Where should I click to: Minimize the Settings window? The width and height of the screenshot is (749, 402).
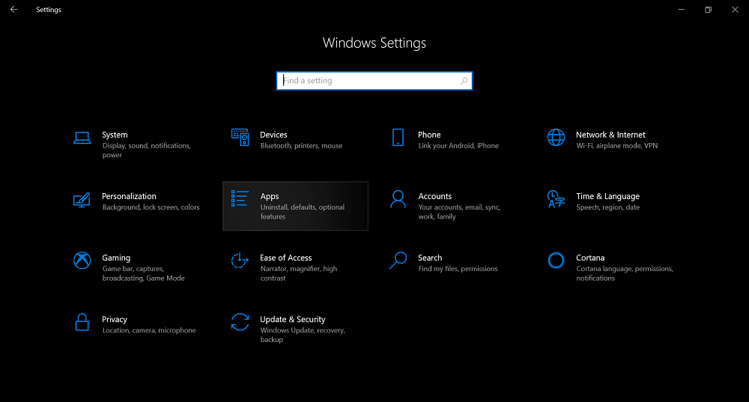(682, 10)
